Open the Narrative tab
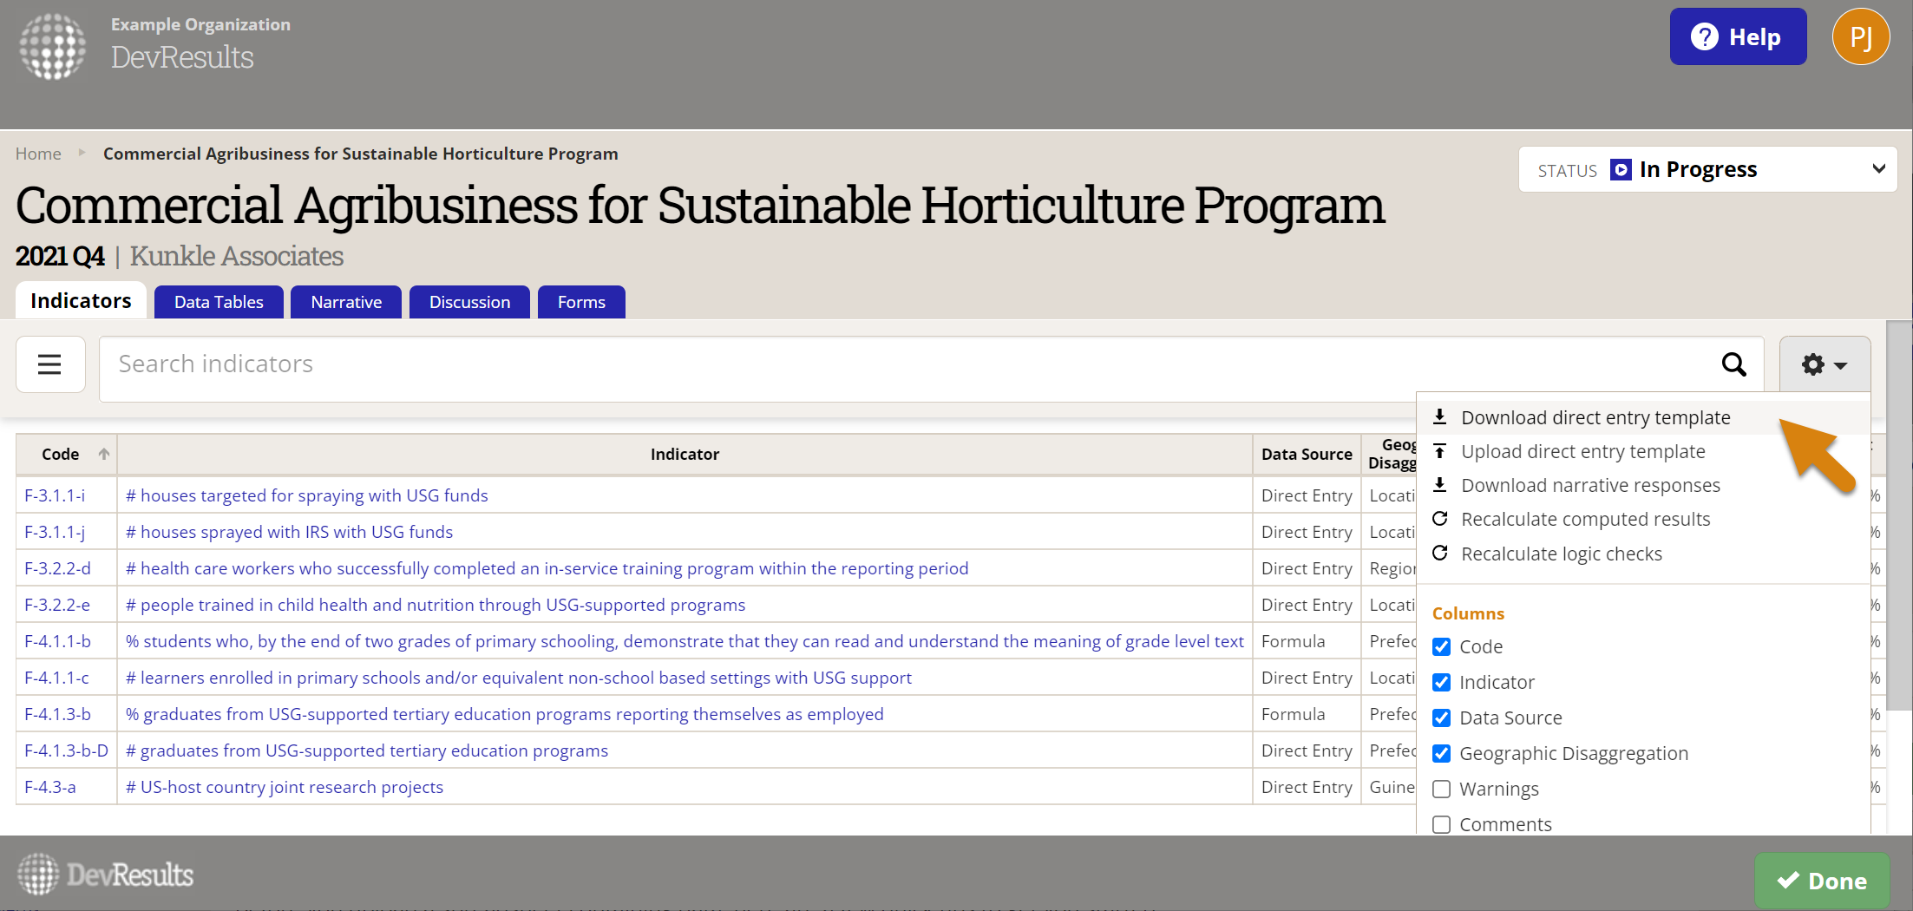The image size is (1913, 911). [x=346, y=302]
